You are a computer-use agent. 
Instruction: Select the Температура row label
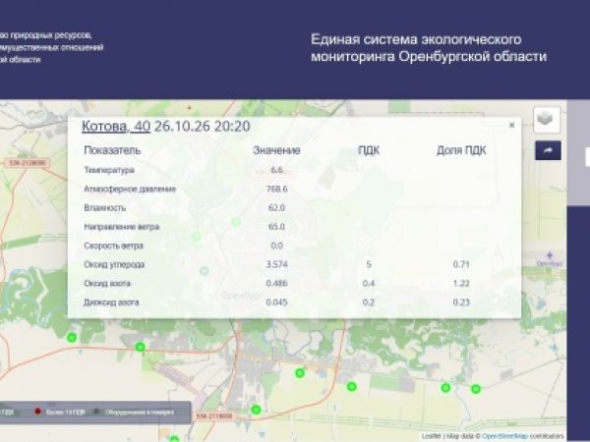click(x=109, y=170)
